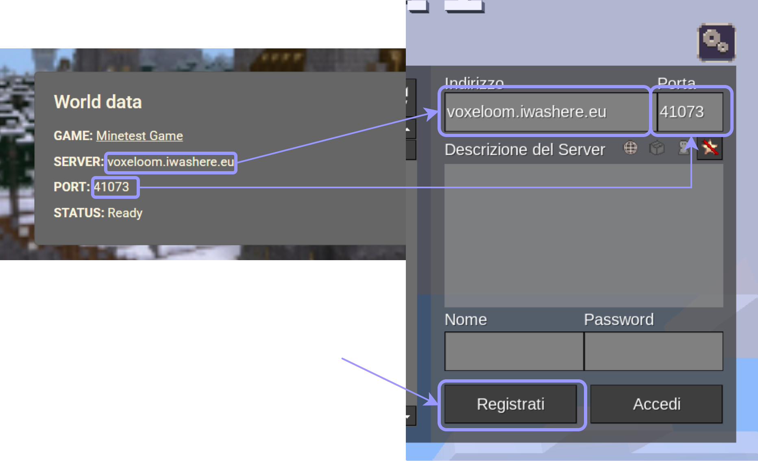This screenshot has width=758, height=461.
Task: Click the Nome text field
Action: click(514, 351)
